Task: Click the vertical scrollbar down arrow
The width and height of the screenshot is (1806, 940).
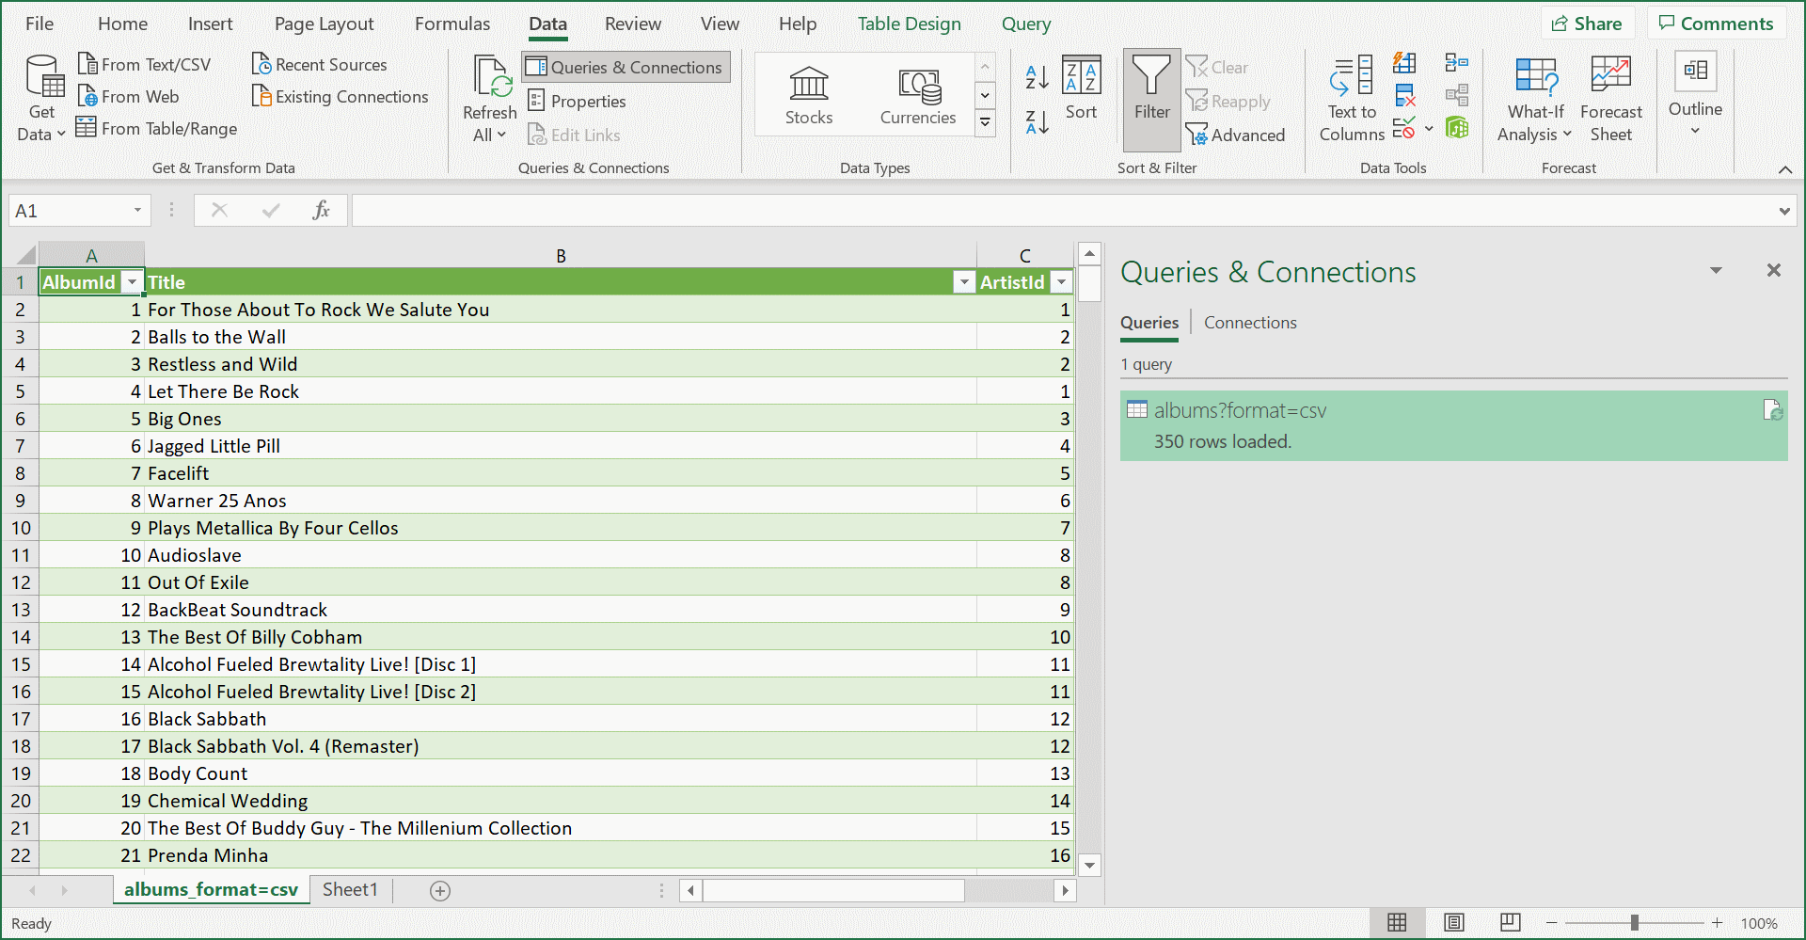Action: pos(1089,865)
